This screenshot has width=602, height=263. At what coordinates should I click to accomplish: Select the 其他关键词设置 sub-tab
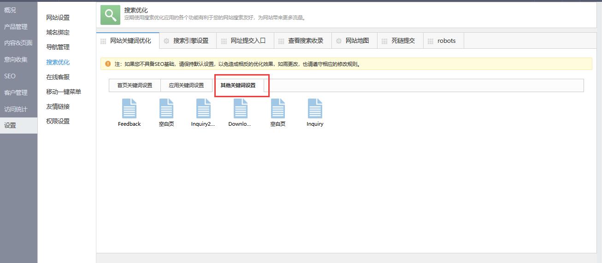(238, 85)
